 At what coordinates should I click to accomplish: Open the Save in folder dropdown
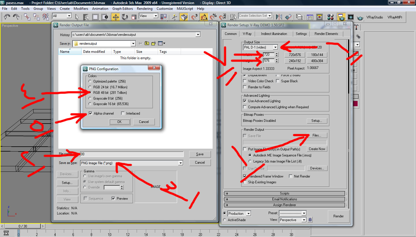click(133, 44)
